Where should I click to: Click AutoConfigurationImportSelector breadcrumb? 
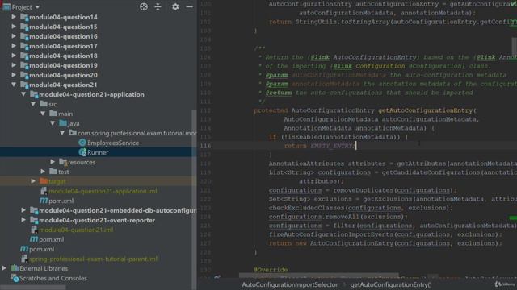pyautogui.click(x=290, y=284)
